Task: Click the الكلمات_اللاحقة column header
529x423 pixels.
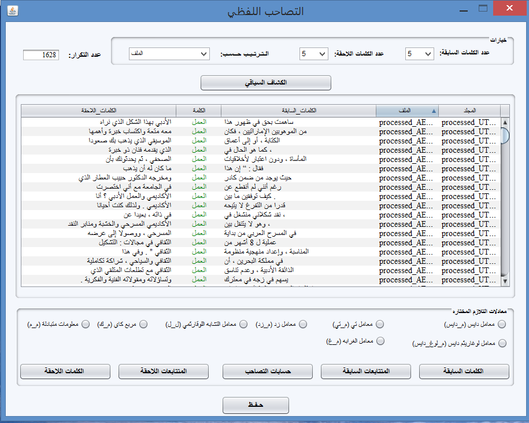Action: tap(98, 111)
